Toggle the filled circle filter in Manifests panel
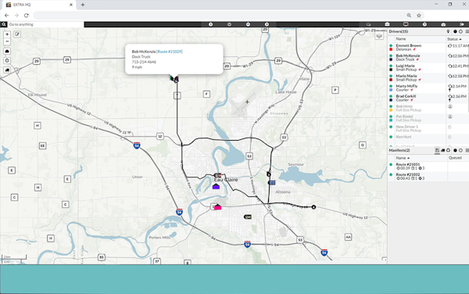This screenshot has height=294, width=469. pos(455,150)
